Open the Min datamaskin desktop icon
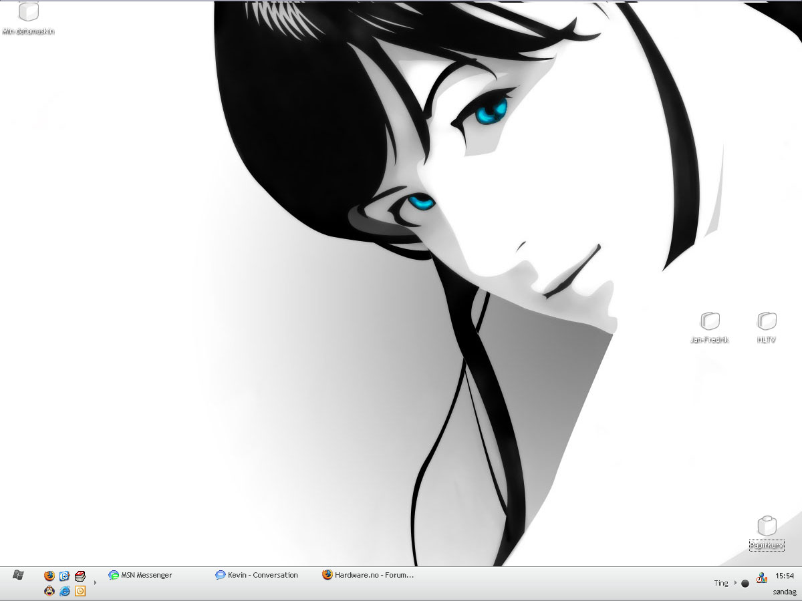Image resolution: width=802 pixels, height=601 pixels. click(29, 19)
